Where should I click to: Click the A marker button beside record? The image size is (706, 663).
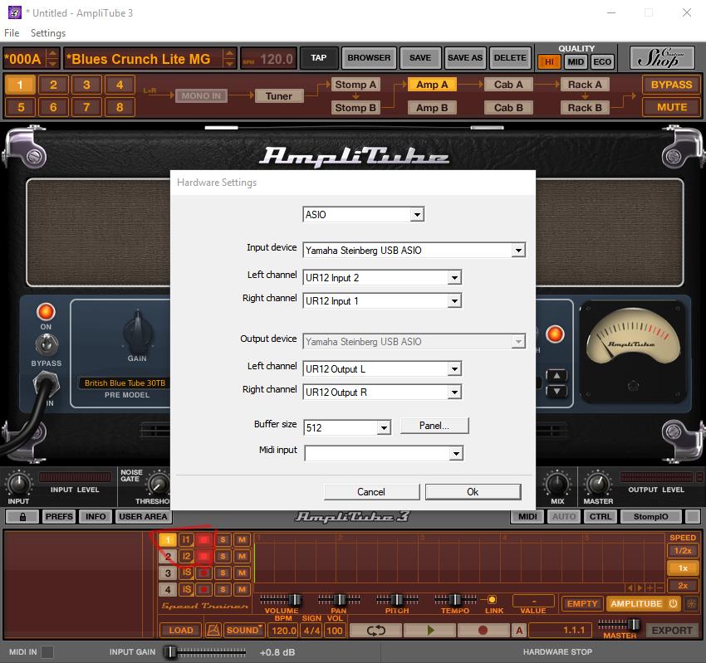tap(519, 630)
